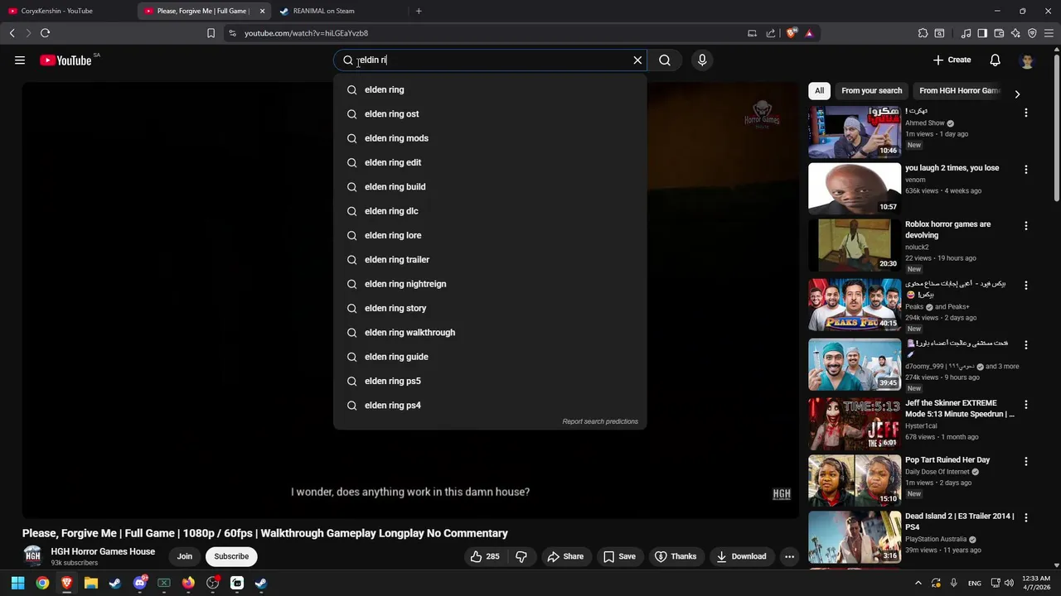
Task: Open options for Jeff the Skinner video
Action: tap(1025, 405)
